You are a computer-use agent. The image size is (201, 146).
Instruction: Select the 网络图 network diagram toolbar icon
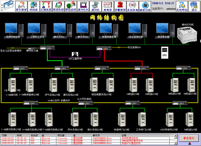pyautogui.click(x=34, y=6)
